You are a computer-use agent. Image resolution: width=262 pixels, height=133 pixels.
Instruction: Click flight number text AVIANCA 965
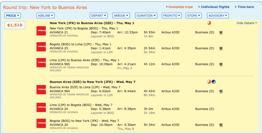(60, 64)
